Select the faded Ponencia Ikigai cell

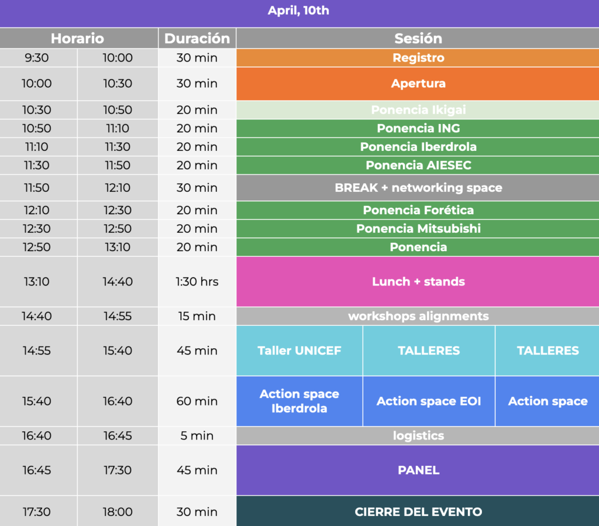(x=418, y=110)
